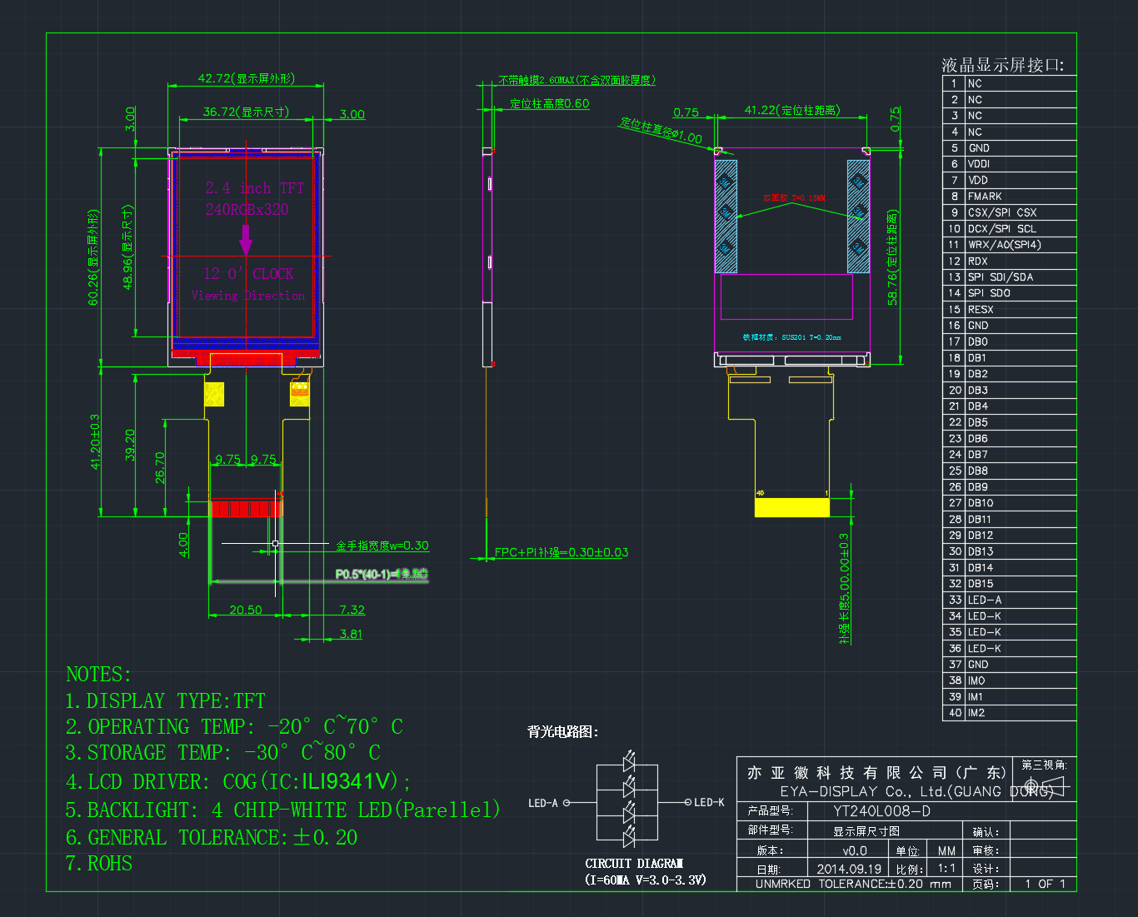Click the yellow FPC connector pad in rear view

[x=791, y=507]
